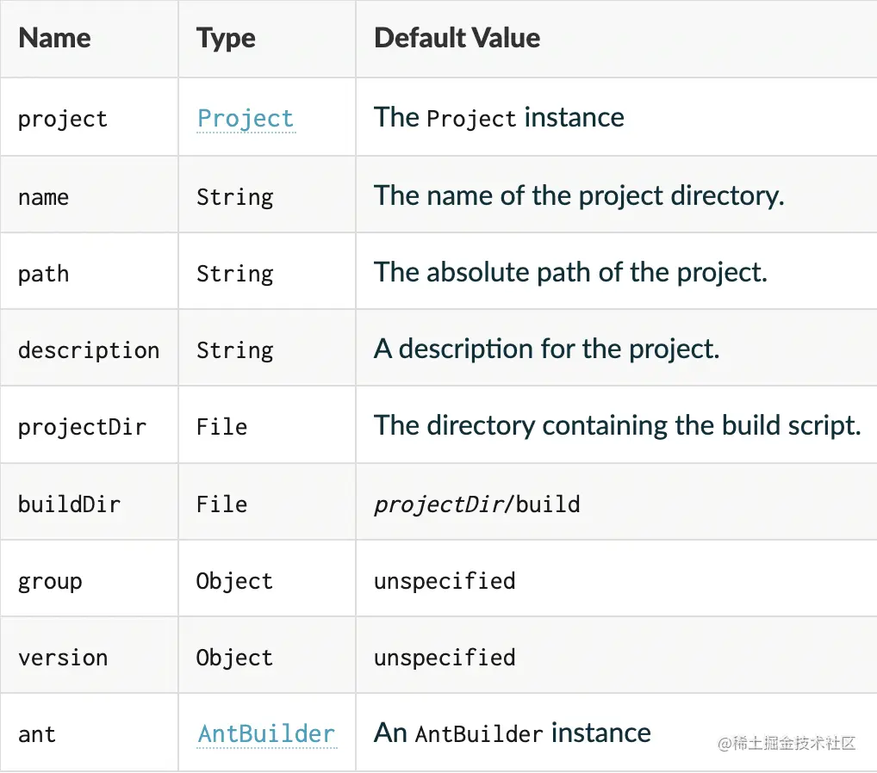
Task: Select the group property cell
Action: 49,580
